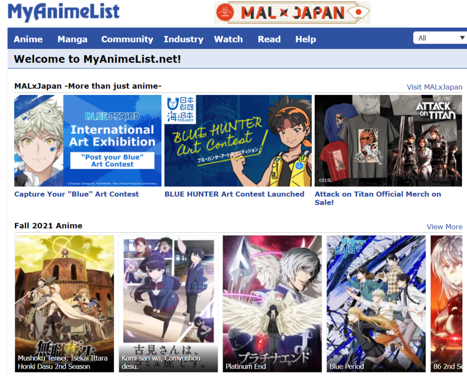Select the Komi-san wa, Comyushou desu poster

point(168,303)
